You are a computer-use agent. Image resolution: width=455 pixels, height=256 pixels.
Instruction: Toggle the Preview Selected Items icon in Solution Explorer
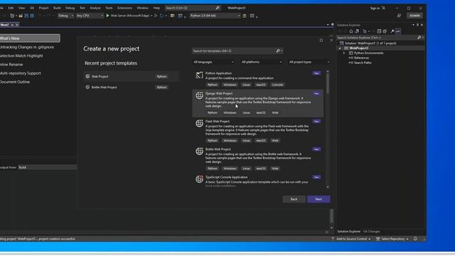pos(398,31)
